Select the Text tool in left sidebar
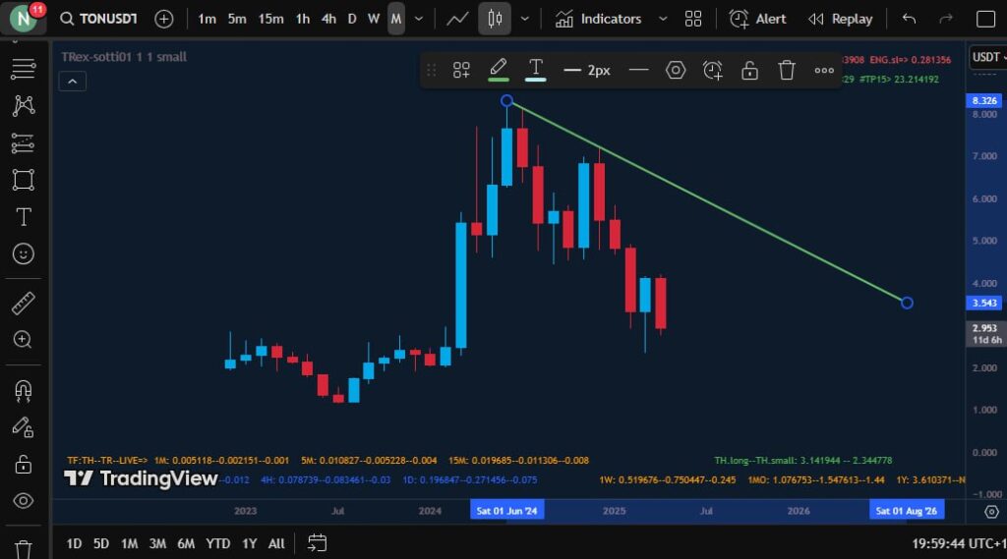 coord(24,217)
